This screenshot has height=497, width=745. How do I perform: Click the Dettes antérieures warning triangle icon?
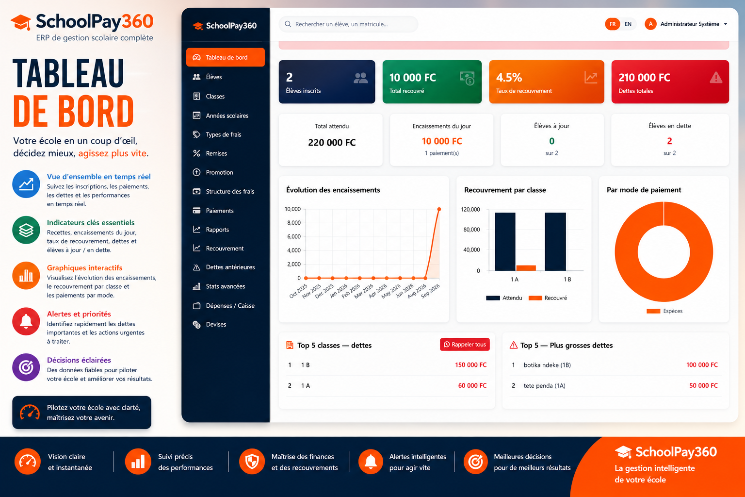point(196,267)
